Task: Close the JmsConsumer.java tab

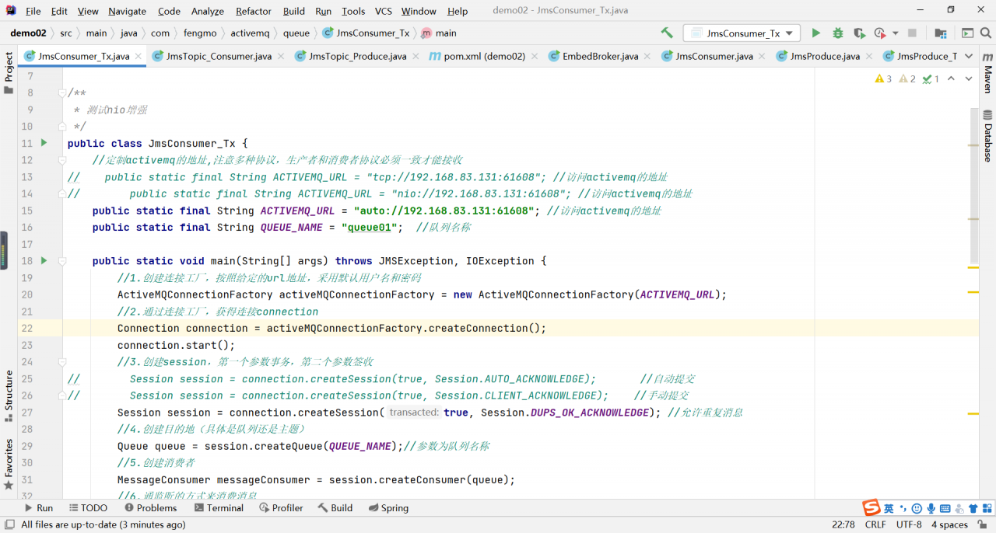Action: [x=762, y=56]
